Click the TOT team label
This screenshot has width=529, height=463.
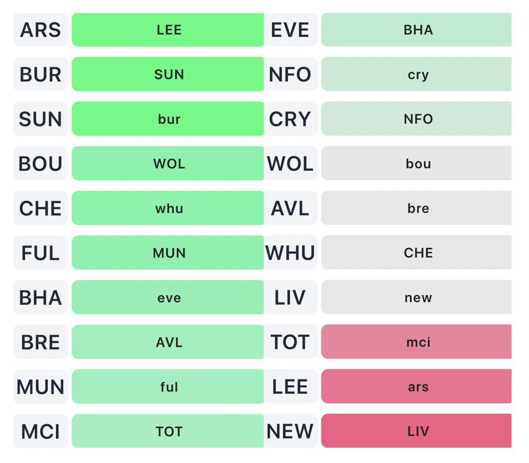tap(290, 342)
